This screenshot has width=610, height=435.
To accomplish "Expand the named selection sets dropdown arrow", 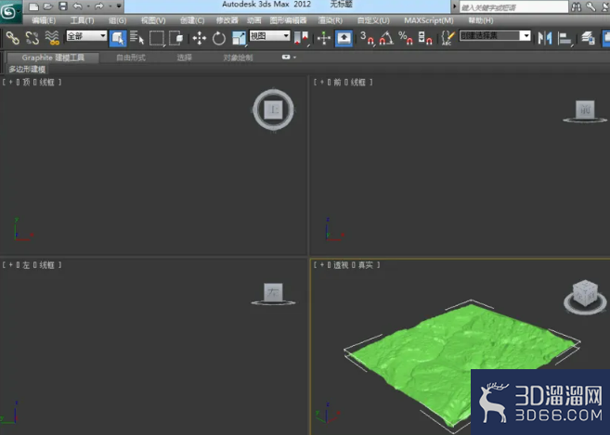I will click(526, 36).
